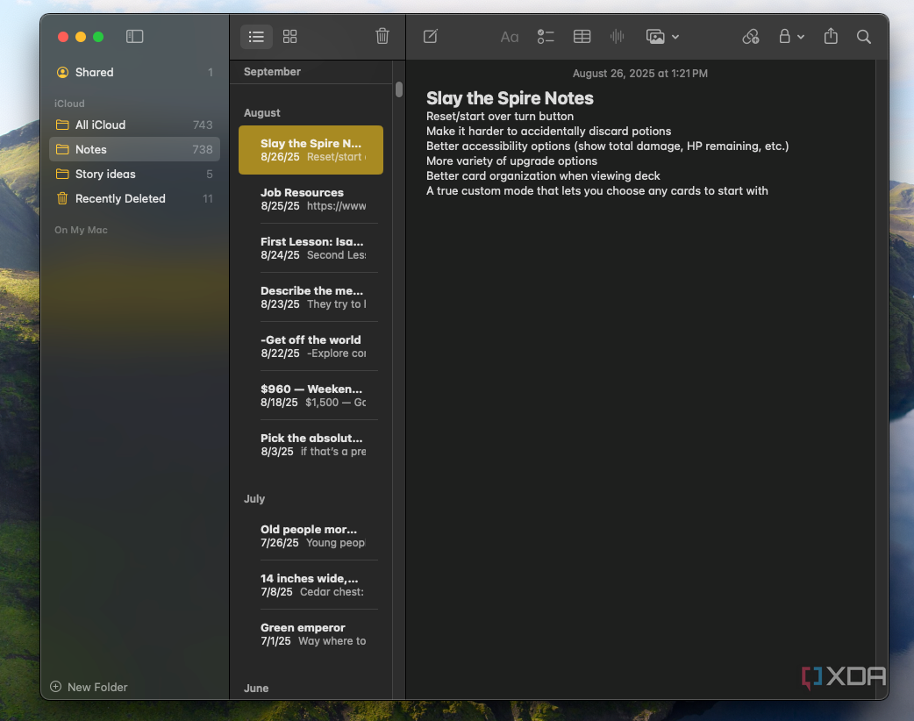Select the Notes folder in sidebar

135,149
